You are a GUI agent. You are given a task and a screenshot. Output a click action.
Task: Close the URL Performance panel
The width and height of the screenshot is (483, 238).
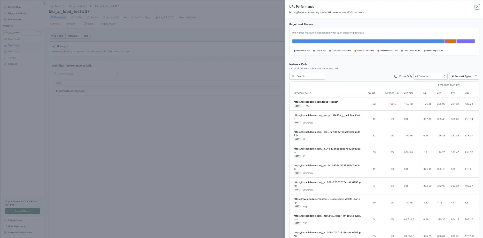(477, 7)
